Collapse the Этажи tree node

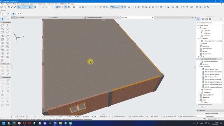(199, 28)
